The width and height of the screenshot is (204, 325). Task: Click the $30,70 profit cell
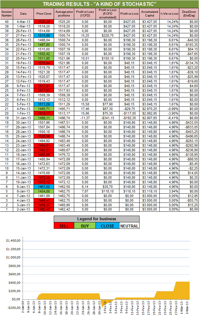(107, 187)
